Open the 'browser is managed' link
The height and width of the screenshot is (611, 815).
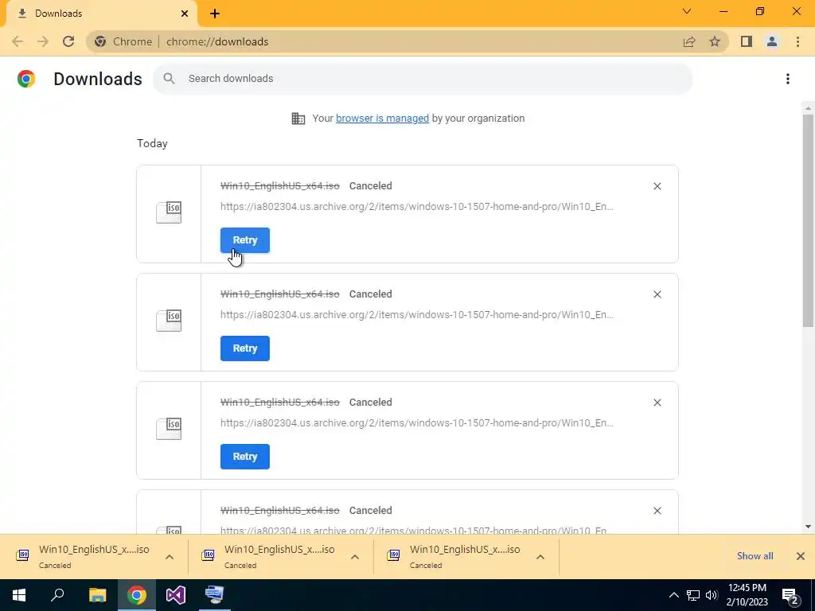[382, 118]
